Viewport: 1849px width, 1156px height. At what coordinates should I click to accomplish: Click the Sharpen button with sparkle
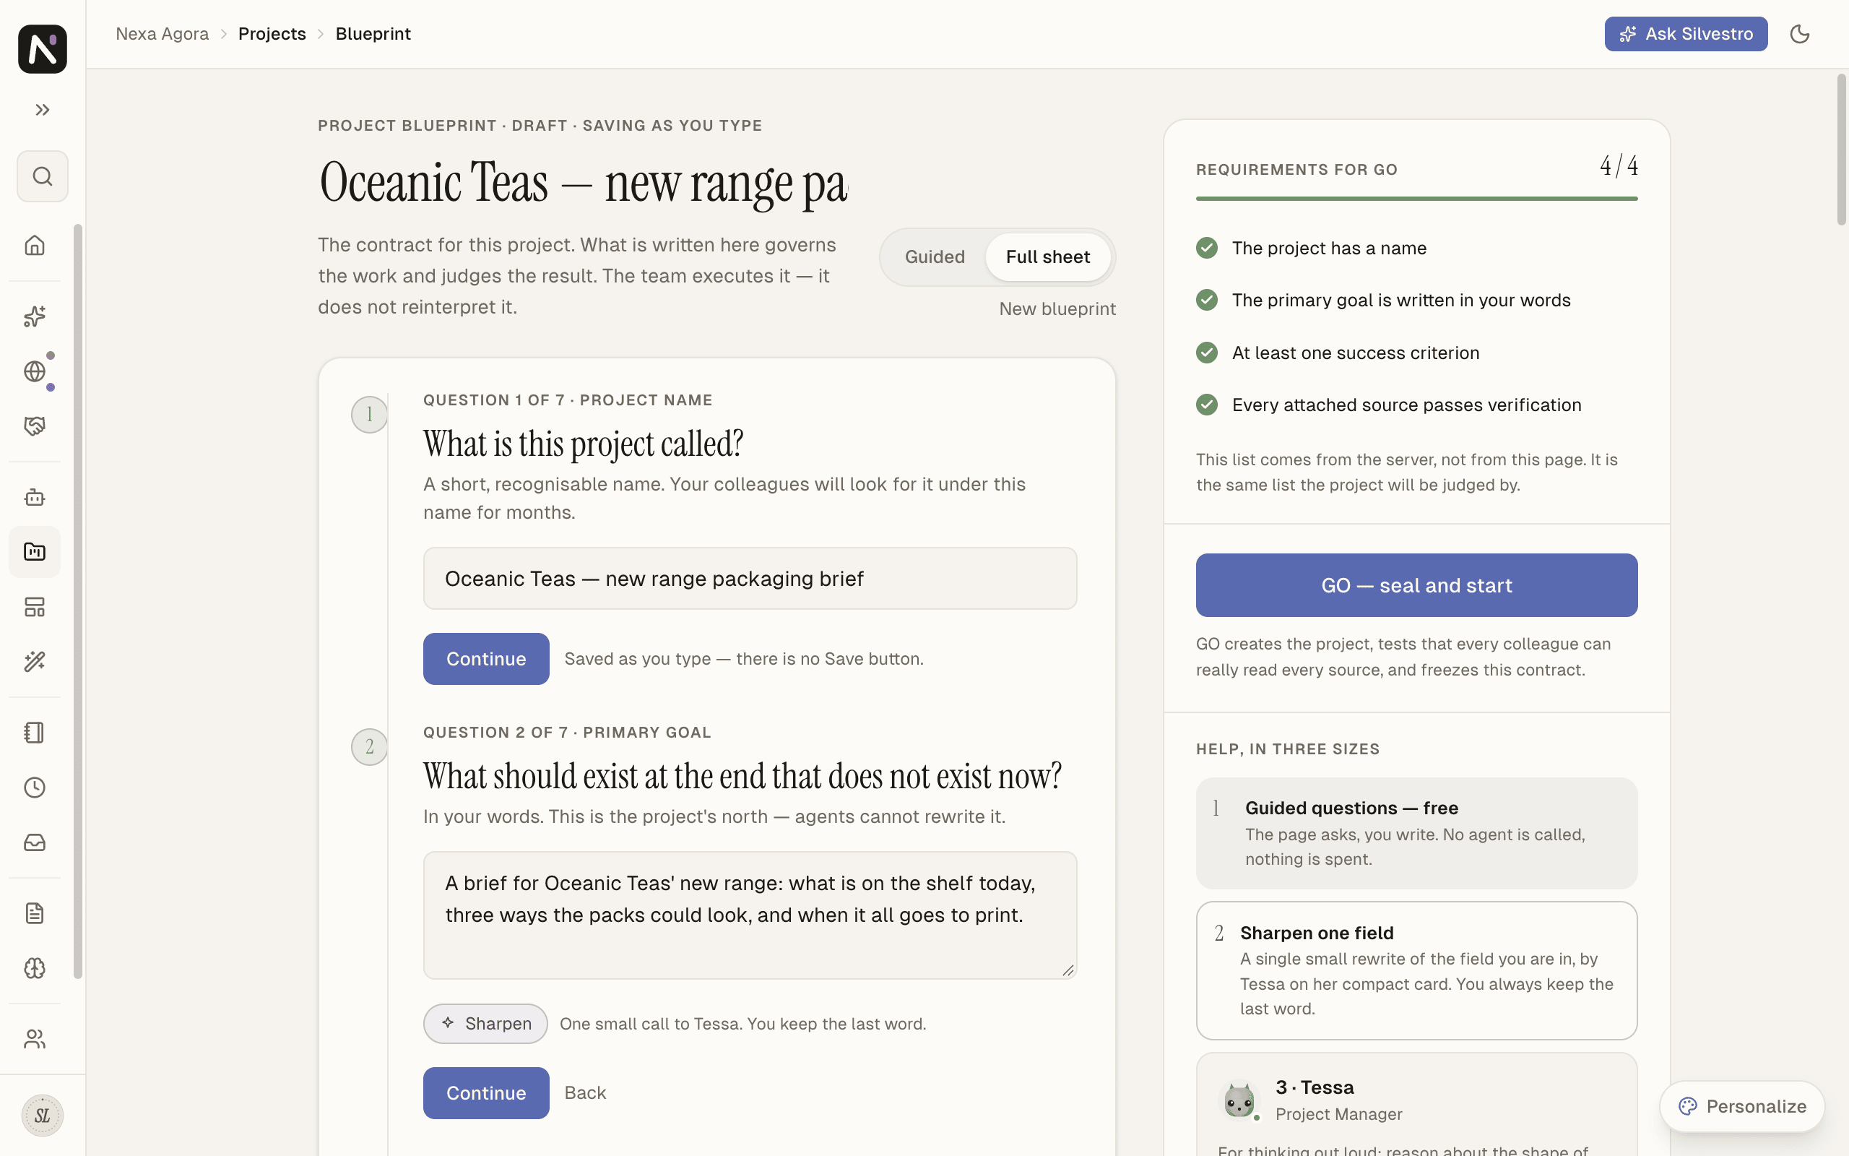tap(485, 1024)
